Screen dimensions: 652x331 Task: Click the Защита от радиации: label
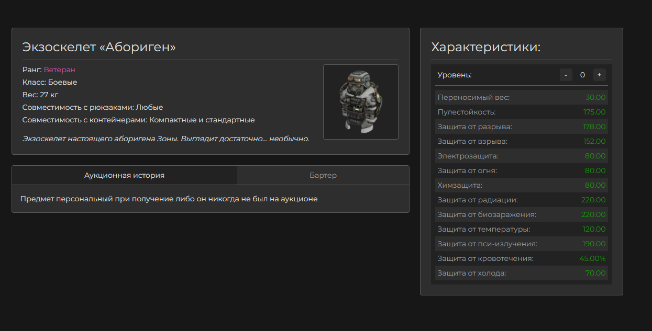tap(478, 200)
